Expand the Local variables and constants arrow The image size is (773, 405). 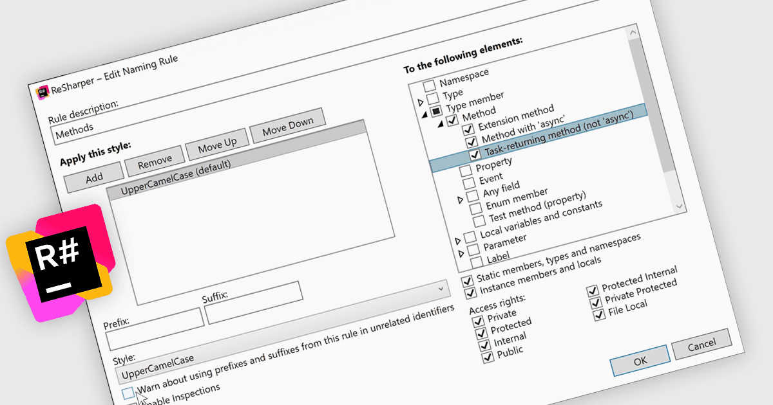(457, 242)
